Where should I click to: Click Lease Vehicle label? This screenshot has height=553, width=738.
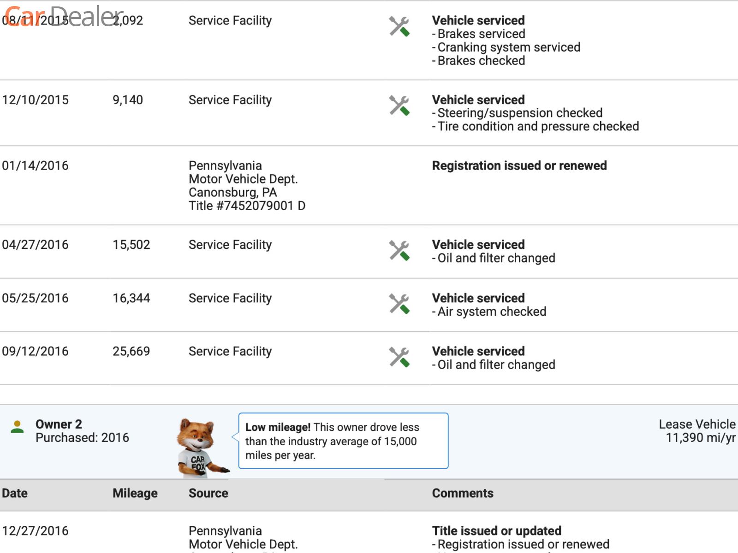(696, 424)
